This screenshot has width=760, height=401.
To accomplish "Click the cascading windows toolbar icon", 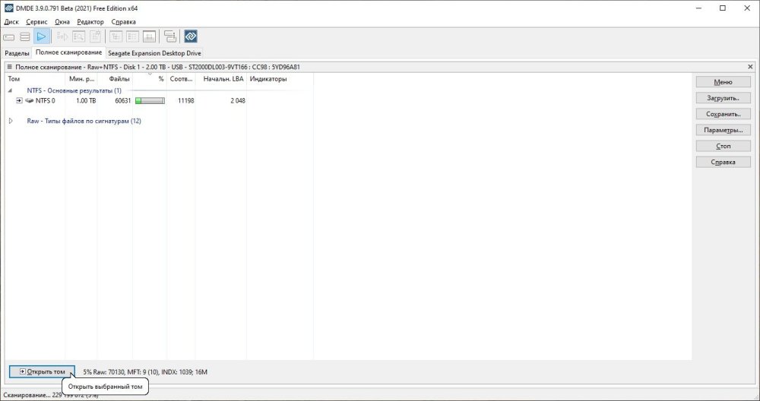I will pyautogui.click(x=169, y=36).
